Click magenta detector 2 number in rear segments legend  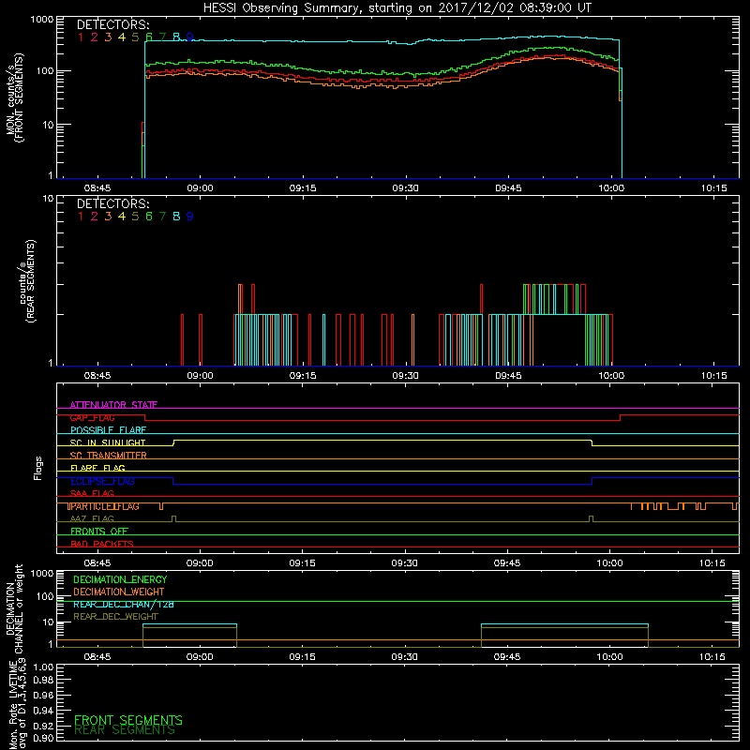(x=95, y=217)
